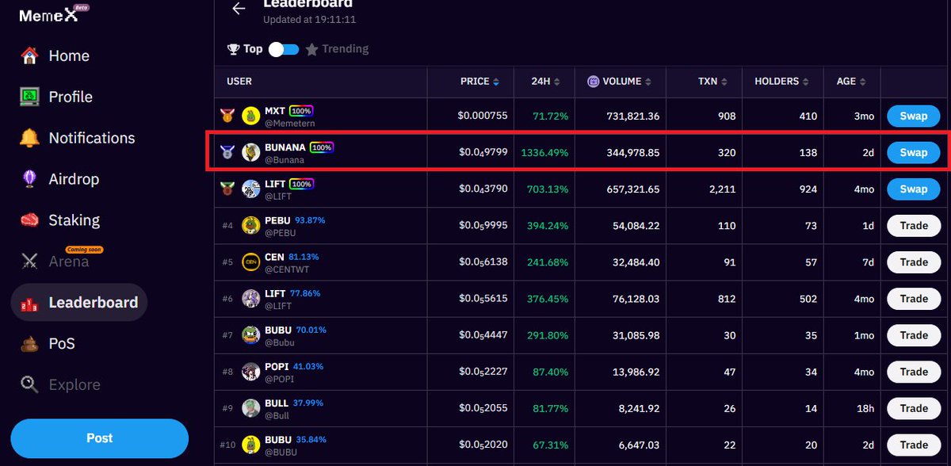The width and height of the screenshot is (951, 466).
Task: Click the bronze medal in @LIFT 100% row
Action: [x=227, y=189]
